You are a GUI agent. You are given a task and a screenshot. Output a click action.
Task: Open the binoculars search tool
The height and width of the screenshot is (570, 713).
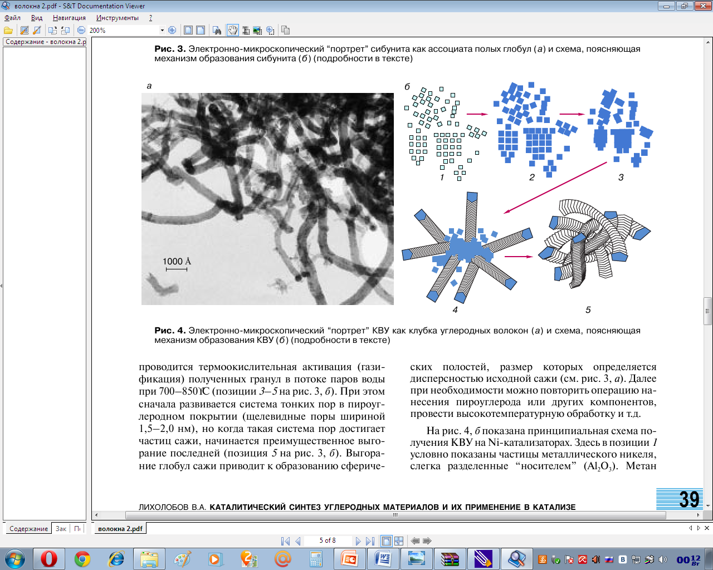coord(217,30)
